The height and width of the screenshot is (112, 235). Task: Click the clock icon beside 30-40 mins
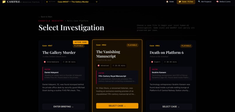coord(165,62)
